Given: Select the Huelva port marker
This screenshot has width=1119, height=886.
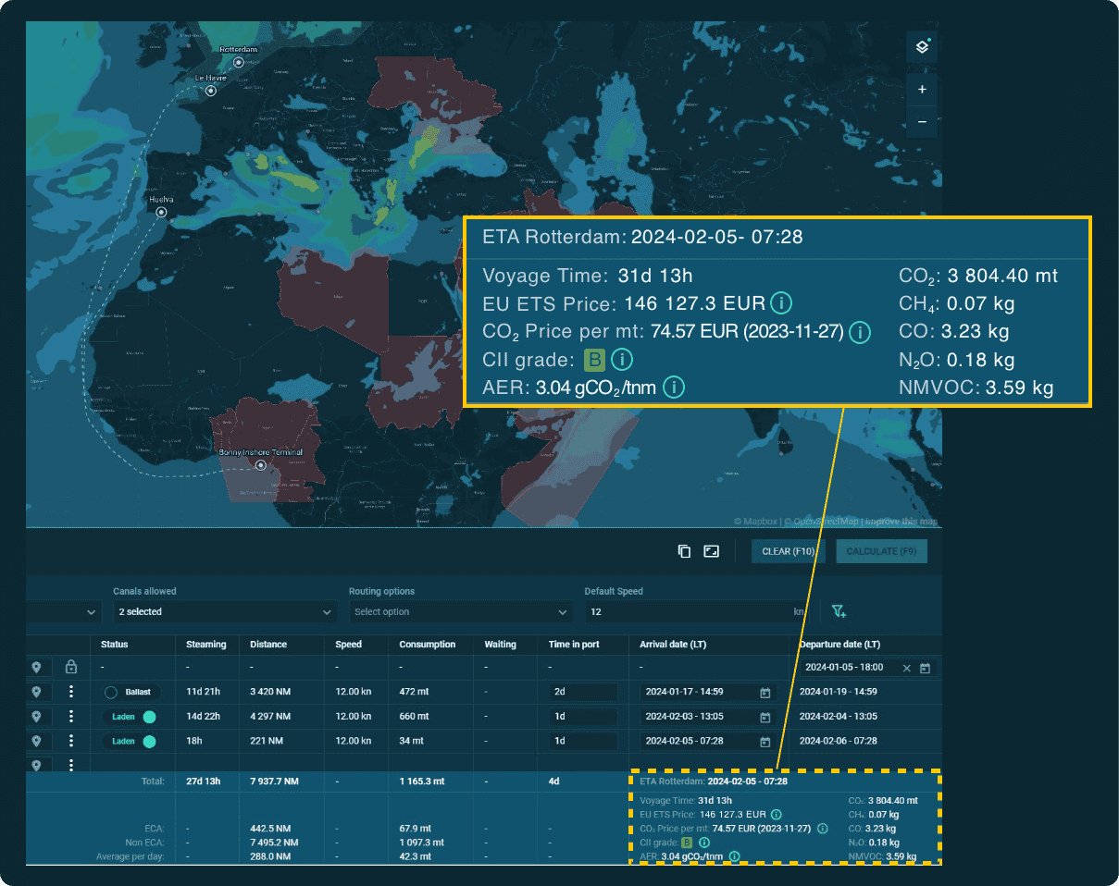Looking at the screenshot, I should coord(162,212).
